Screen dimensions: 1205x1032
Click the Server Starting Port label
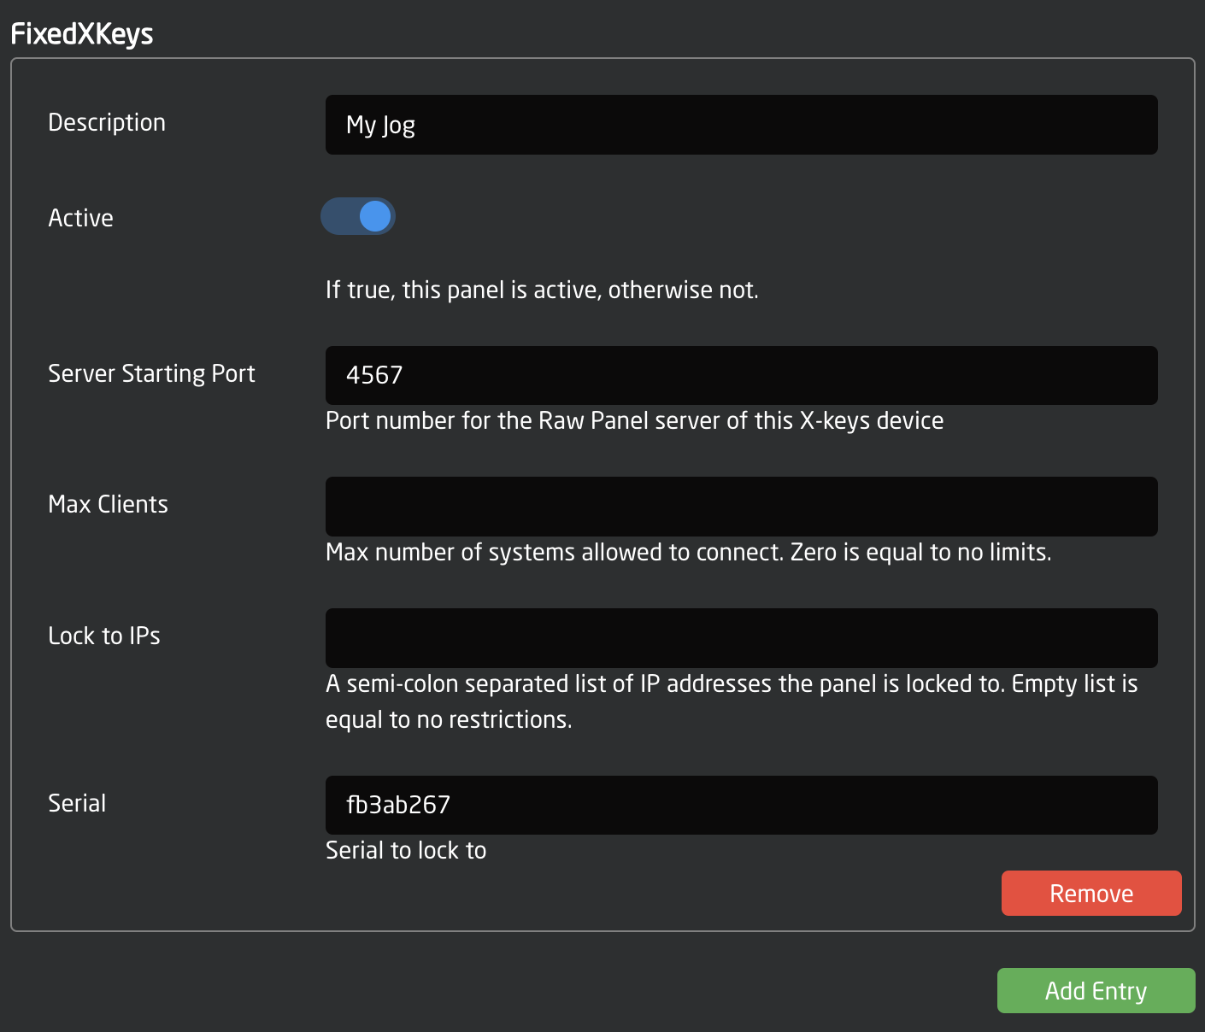[x=152, y=373]
